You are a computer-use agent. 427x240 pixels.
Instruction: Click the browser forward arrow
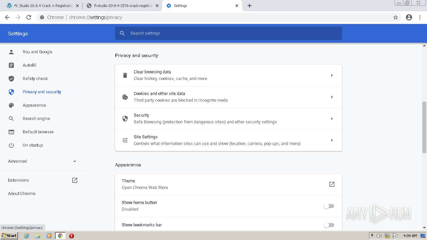[18, 17]
